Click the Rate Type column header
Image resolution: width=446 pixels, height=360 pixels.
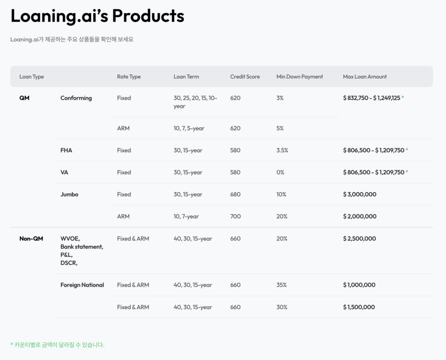tap(128, 77)
